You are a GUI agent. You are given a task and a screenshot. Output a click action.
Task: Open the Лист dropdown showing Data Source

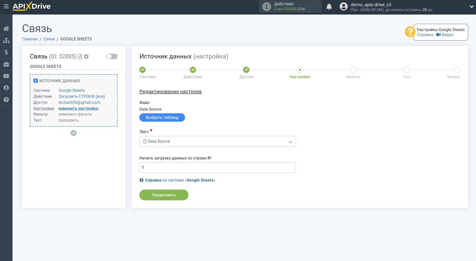(217, 141)
